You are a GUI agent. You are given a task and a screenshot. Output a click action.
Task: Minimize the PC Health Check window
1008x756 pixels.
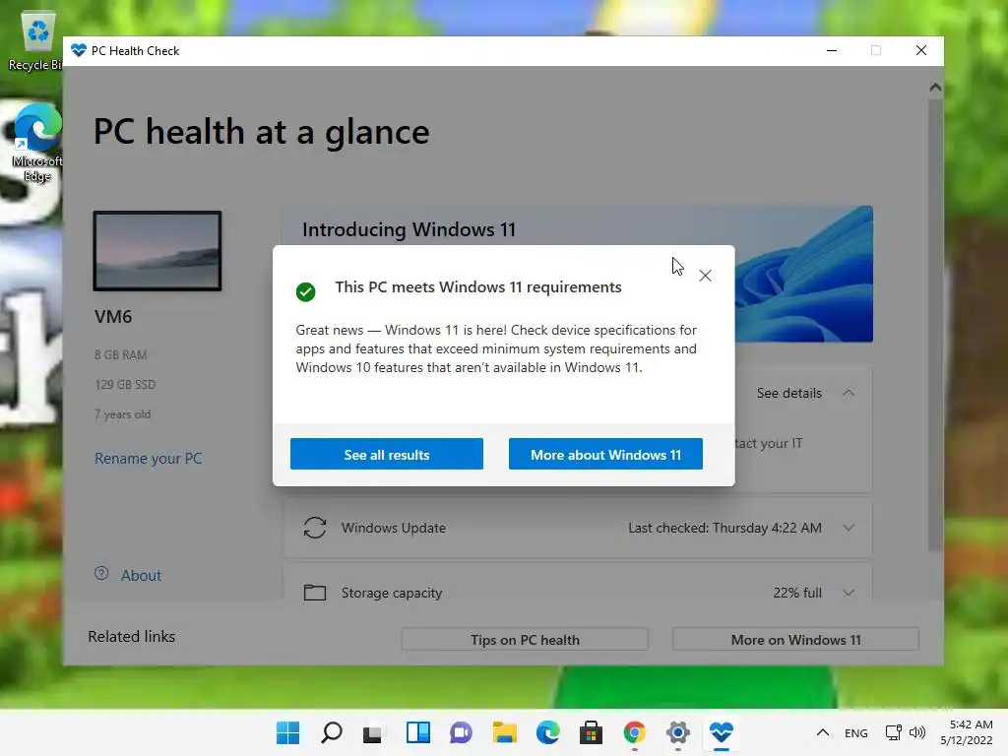tap(832, 51)
